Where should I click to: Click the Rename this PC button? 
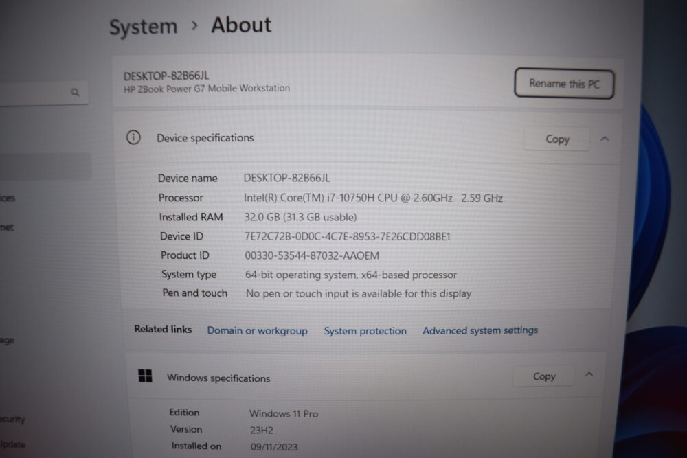(564, 83)
